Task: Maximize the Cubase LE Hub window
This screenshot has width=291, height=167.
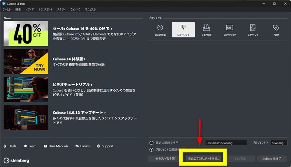Action: 274,4
